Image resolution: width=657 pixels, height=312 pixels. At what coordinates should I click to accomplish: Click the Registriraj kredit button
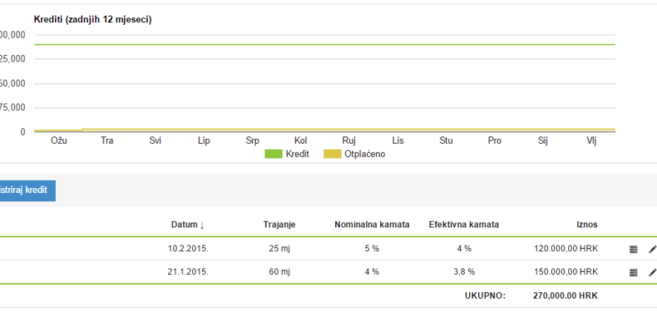click(x=25, y=190)
